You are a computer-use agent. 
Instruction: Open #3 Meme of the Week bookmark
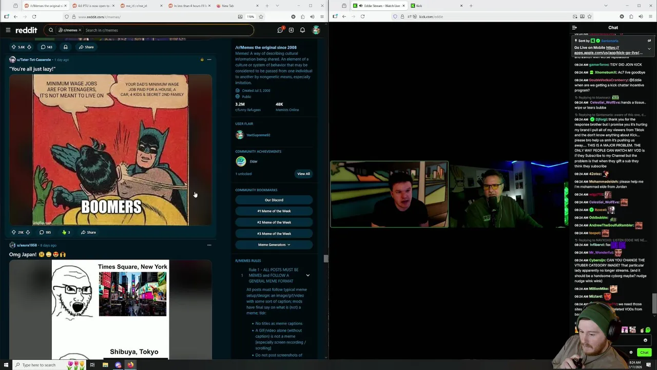[x=274, y=234]
